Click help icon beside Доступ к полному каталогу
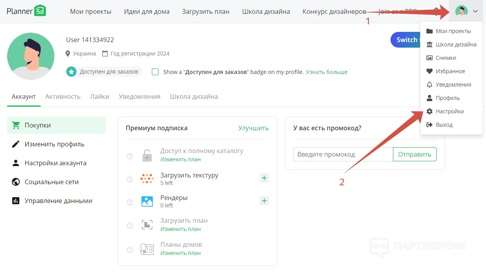Screen dimensions: 486x279 129,156
